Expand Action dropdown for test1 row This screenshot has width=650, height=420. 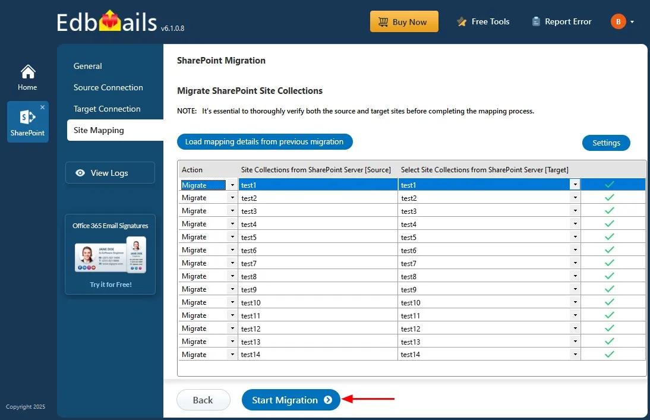[x=232, y=185]
